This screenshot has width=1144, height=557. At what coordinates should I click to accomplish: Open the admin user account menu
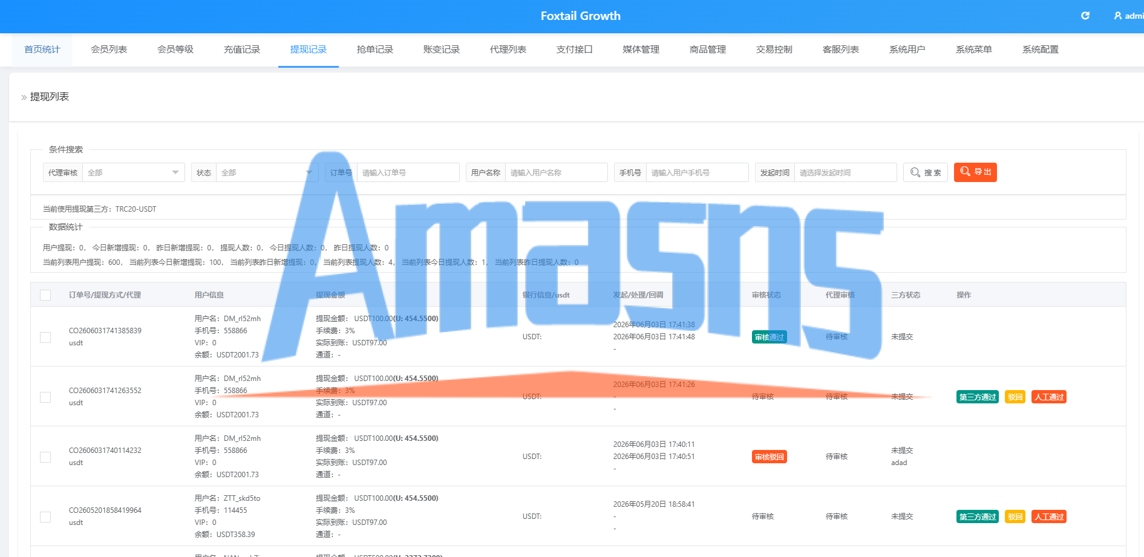pos(1129,16)
